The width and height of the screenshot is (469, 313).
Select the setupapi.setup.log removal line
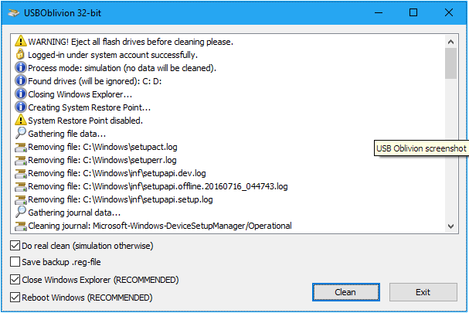[x=121, y=199]
